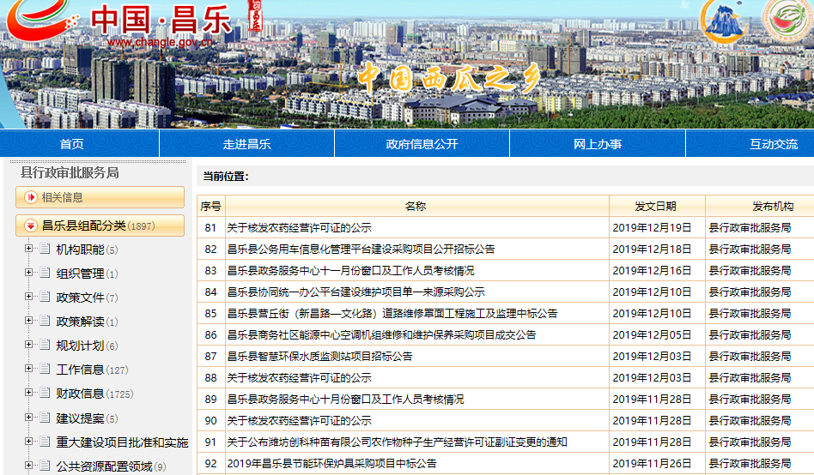The height and width of the screenshot is (475, 814).
Task: Click the red arrow icon beside 相关信息
Action: [31, 197]
